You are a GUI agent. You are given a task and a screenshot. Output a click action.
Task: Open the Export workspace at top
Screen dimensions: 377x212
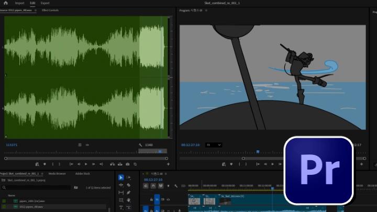pos(45,3)
